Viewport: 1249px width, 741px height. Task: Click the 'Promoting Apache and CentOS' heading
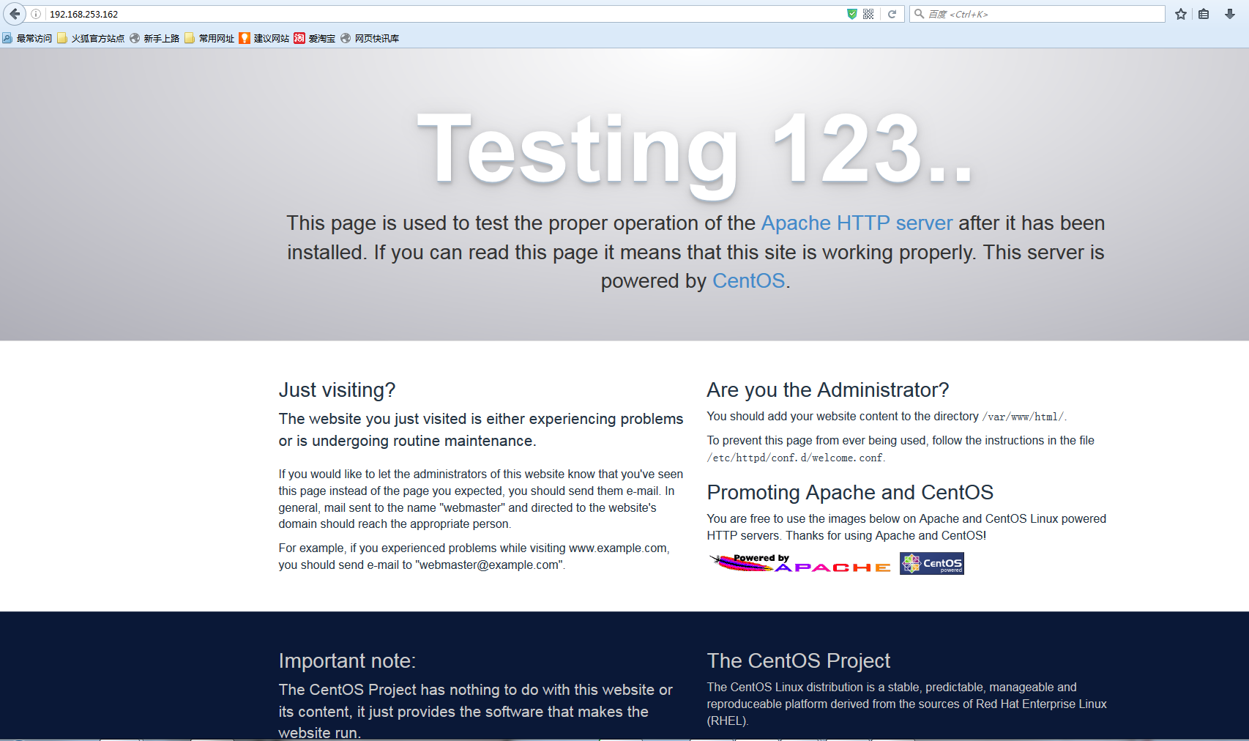850,492
